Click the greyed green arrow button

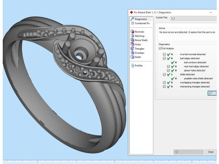[x=188, y=152]
